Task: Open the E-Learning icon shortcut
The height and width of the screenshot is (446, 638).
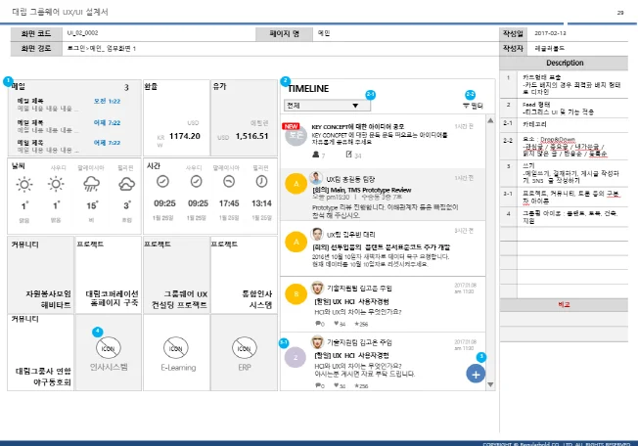Action: click(x=176, y=348)
